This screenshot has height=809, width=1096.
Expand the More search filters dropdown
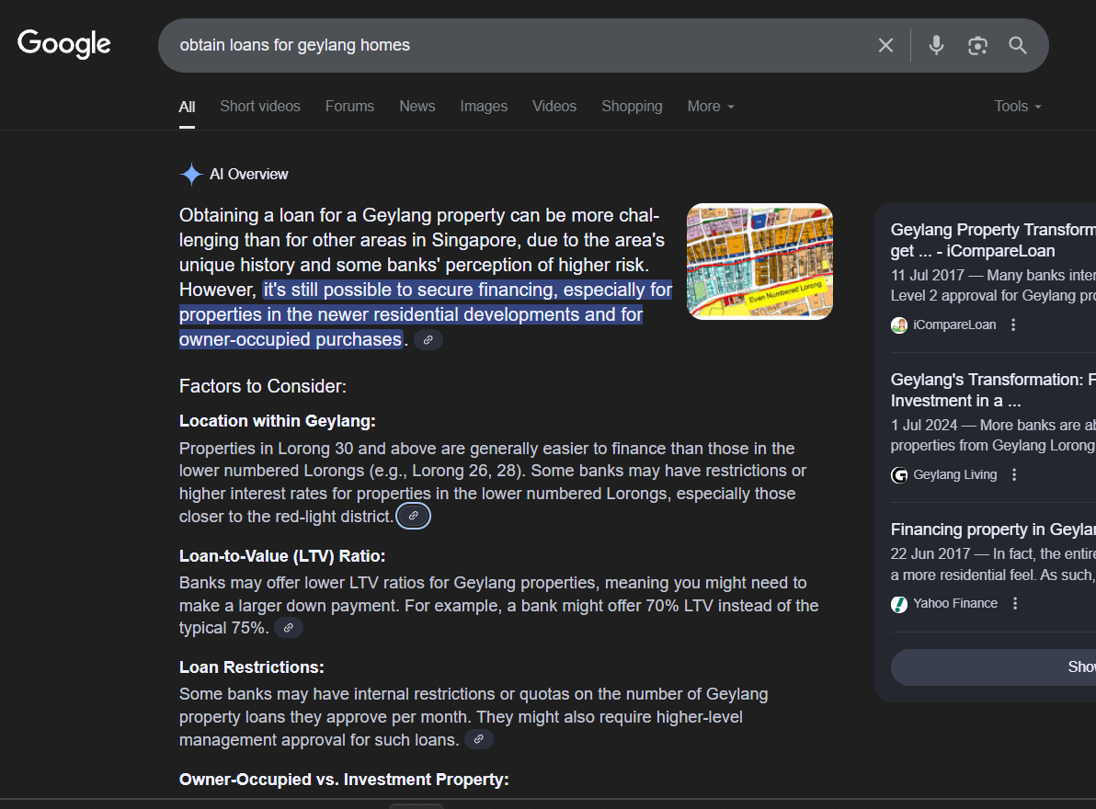711,107
